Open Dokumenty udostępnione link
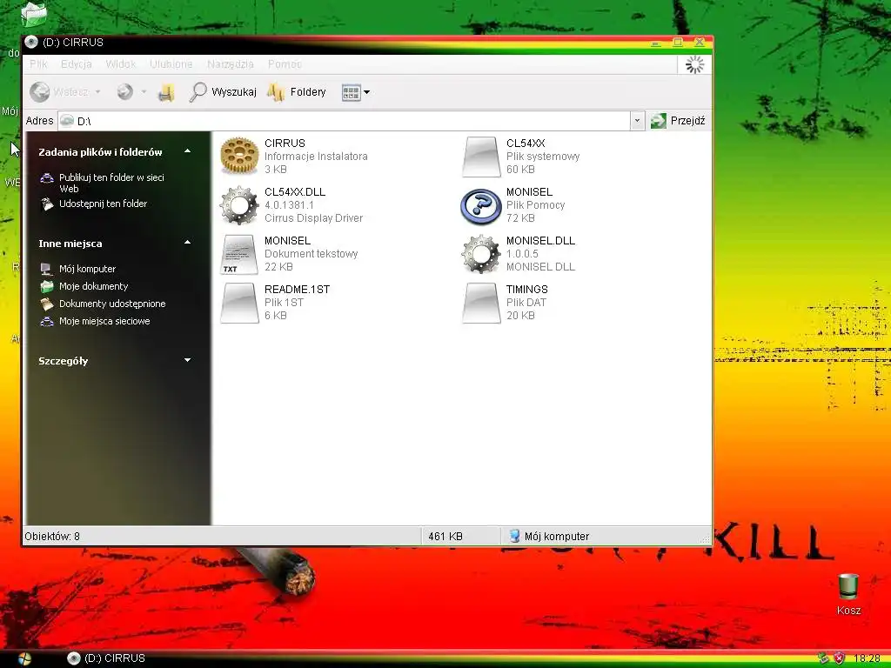The width and height of the screenshot is (891, 668). click(112, 304)
